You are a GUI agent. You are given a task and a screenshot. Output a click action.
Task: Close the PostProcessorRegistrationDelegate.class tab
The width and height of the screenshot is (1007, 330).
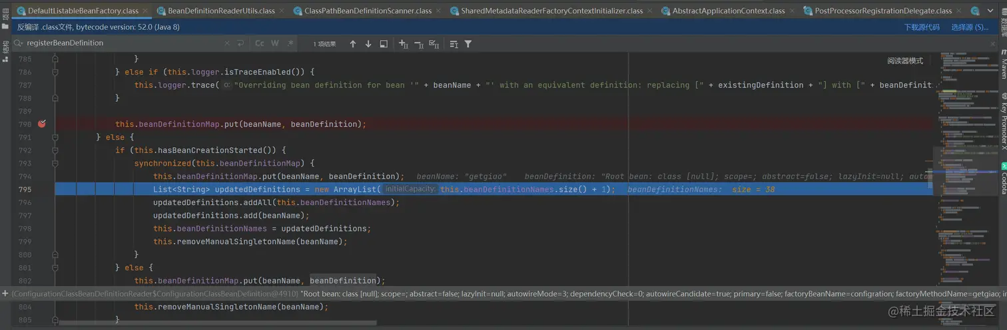(960, 11)
